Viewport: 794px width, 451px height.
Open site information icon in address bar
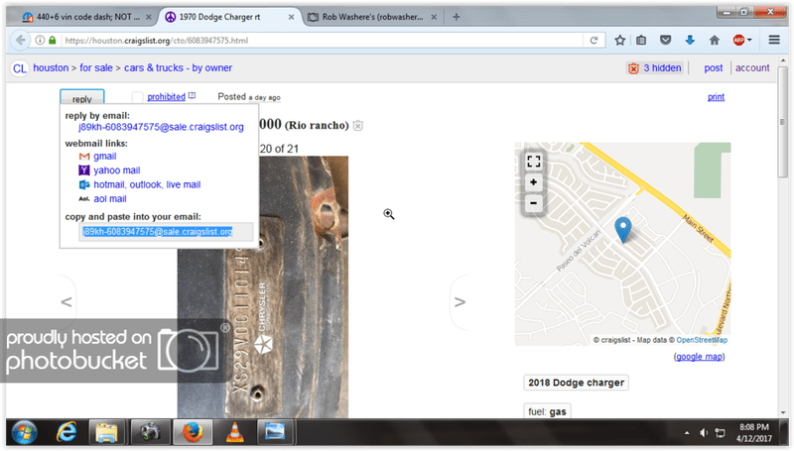40,40
